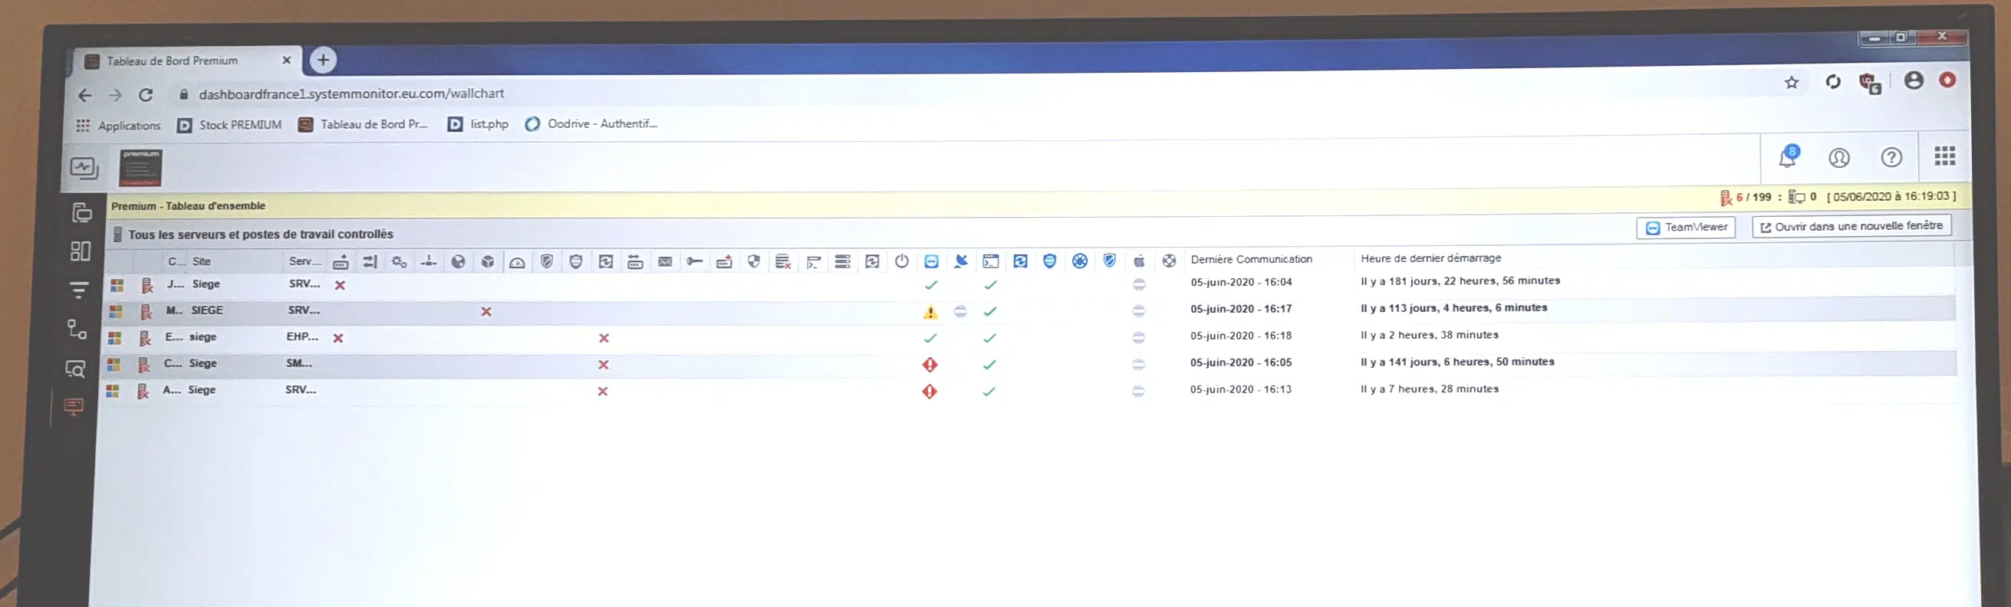Screen dimensions: 2011x607
Task: Click the transfer arrows column header icon
Action: 370,262
